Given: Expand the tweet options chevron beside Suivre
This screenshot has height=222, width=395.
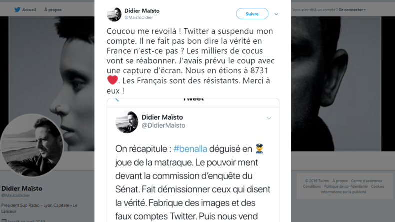Looking at the screenshot, I should tap(276, 14).
